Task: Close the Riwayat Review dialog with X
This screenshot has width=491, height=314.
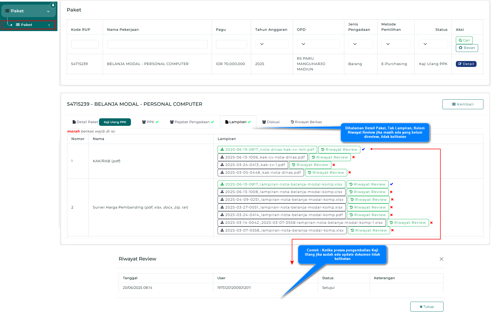Action: point(441,259)
